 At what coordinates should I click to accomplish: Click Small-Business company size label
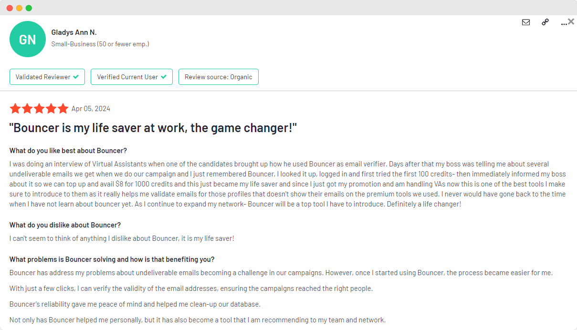pyautogui.click(x=100, y=44)
